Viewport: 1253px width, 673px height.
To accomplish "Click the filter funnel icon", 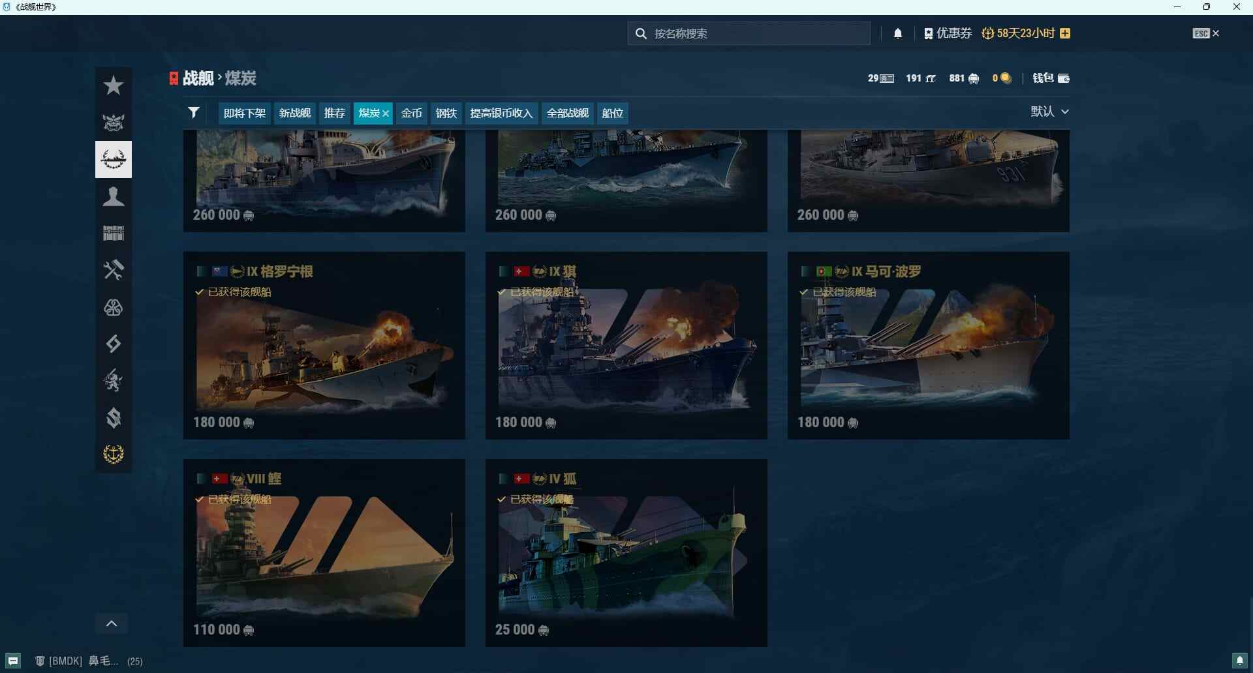I will 194,113.
